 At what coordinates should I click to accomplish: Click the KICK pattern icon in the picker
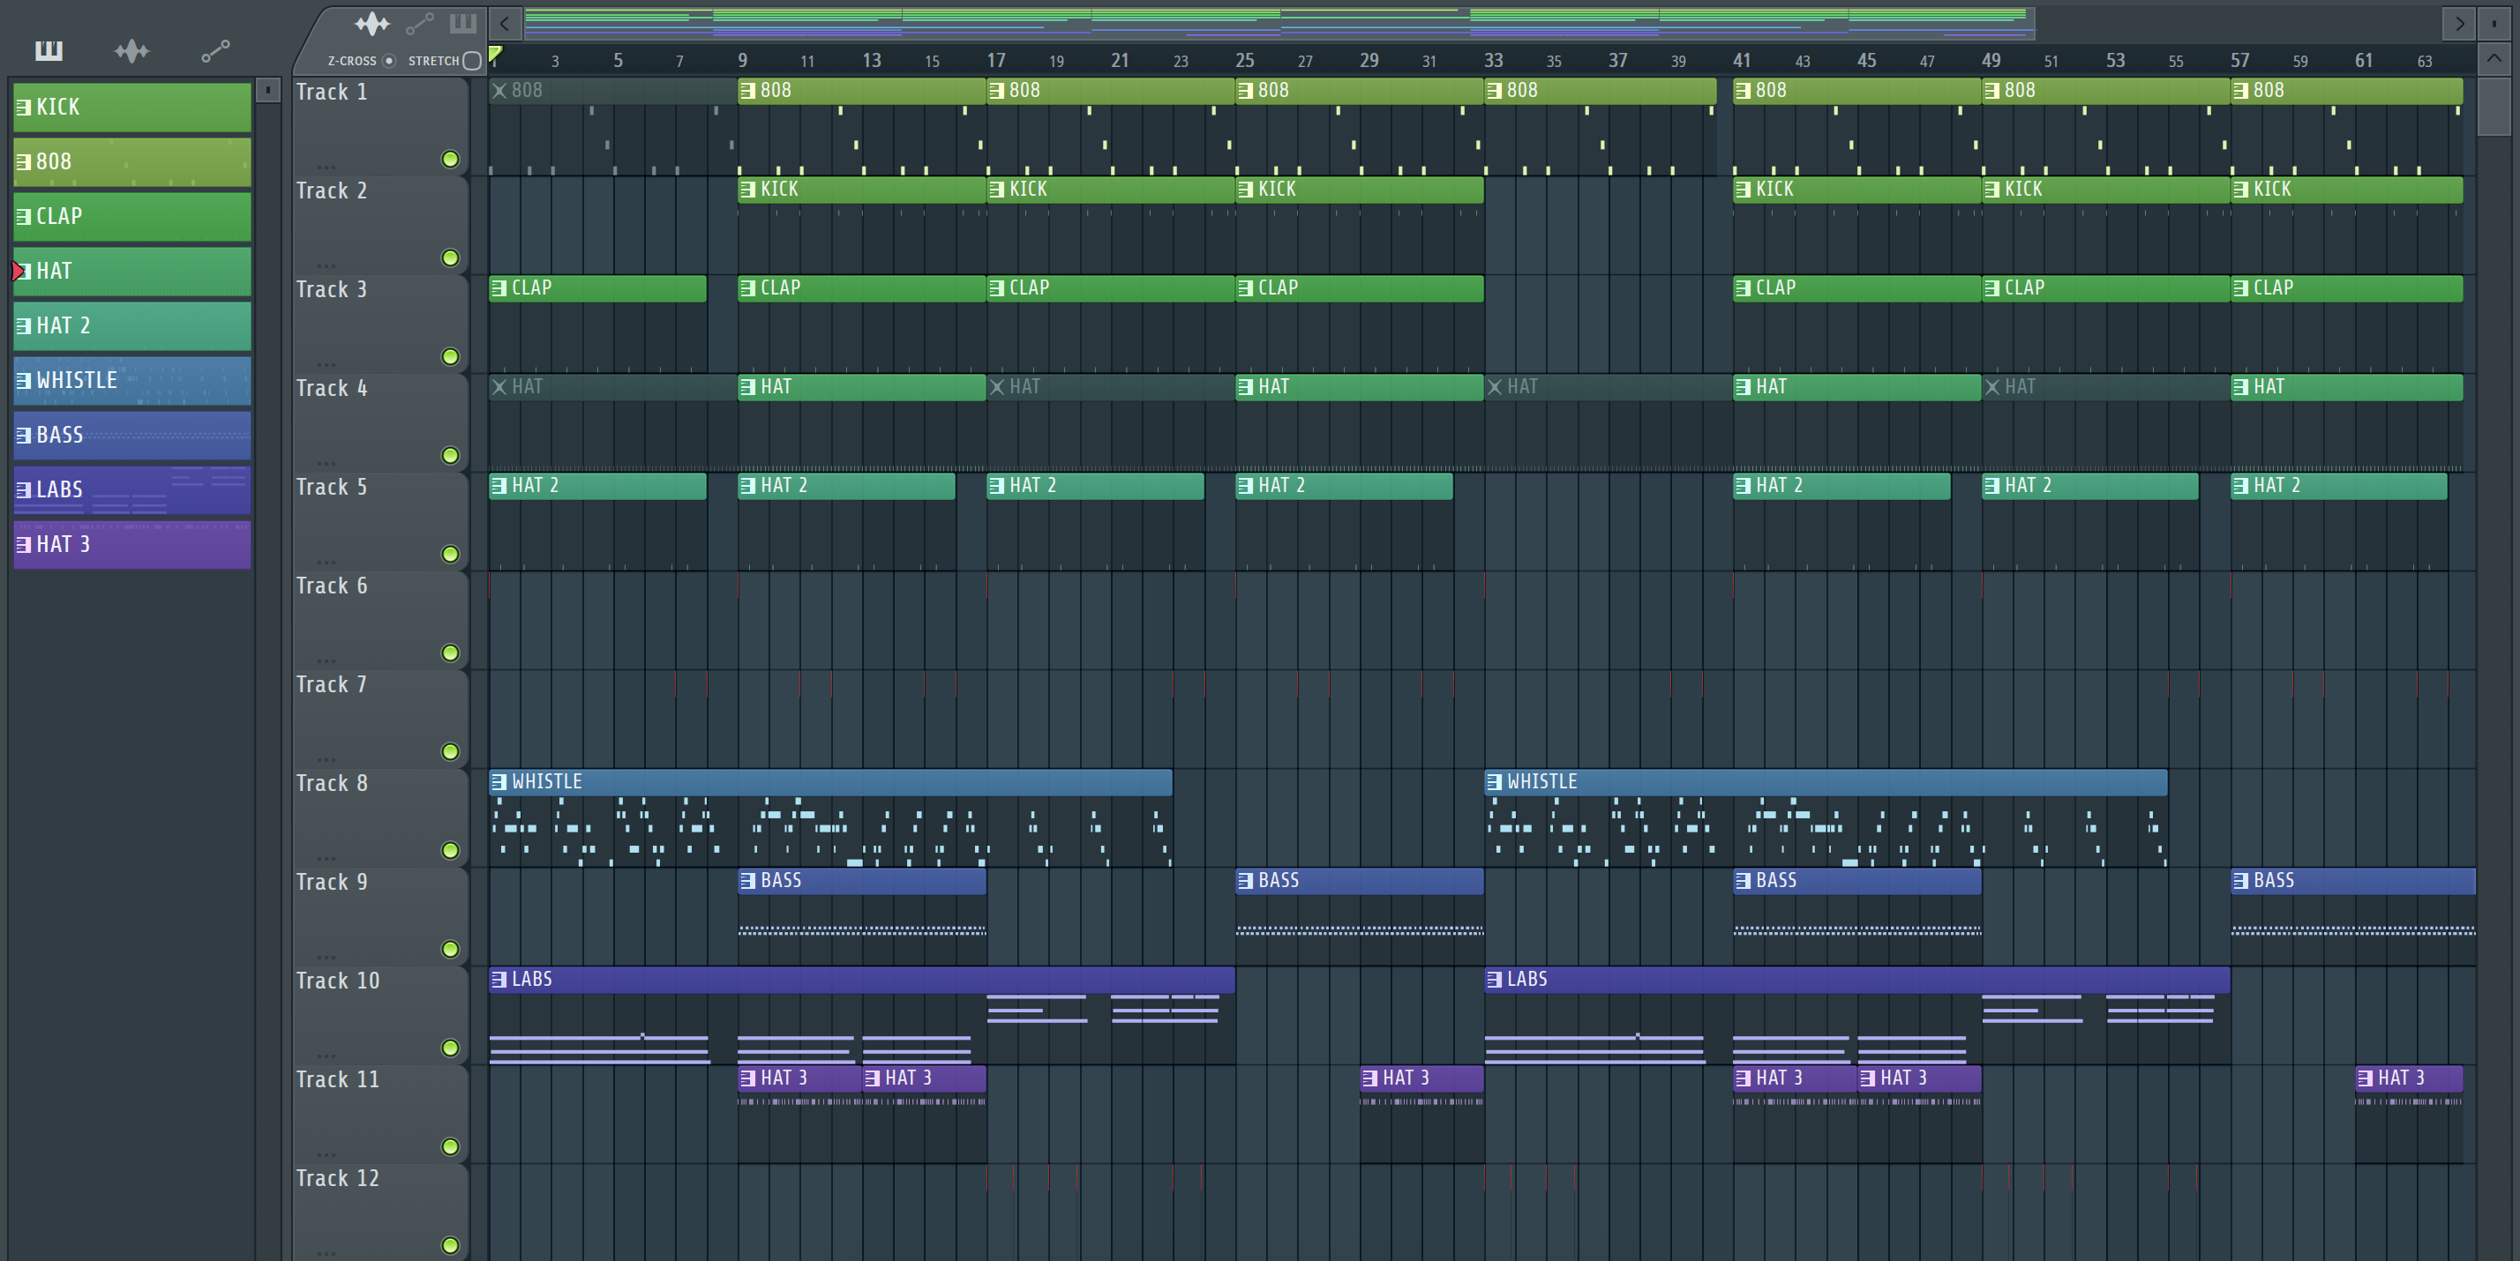(24, 108)
